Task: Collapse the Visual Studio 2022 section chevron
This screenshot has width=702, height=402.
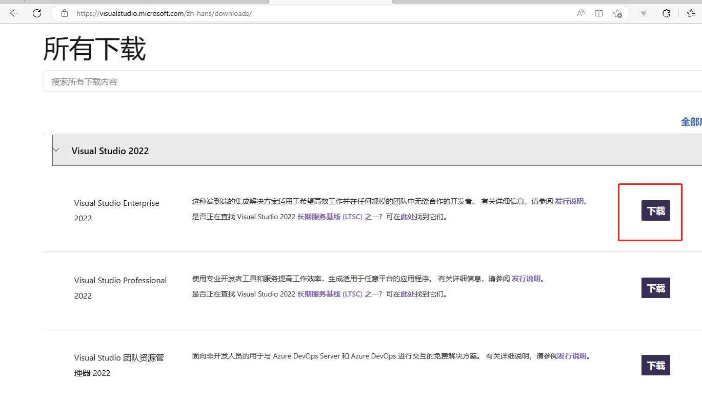Action: click(56, 150)
